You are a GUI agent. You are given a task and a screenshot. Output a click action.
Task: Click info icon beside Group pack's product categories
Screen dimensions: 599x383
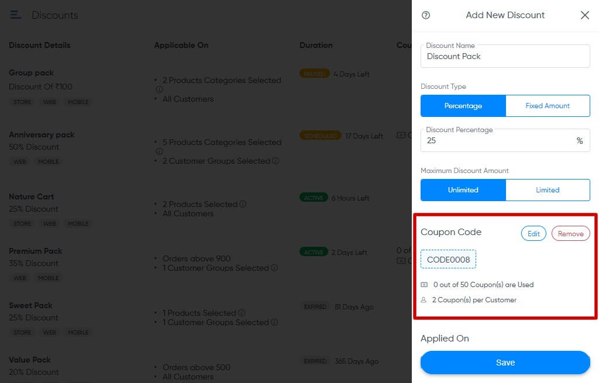[159, 89]
